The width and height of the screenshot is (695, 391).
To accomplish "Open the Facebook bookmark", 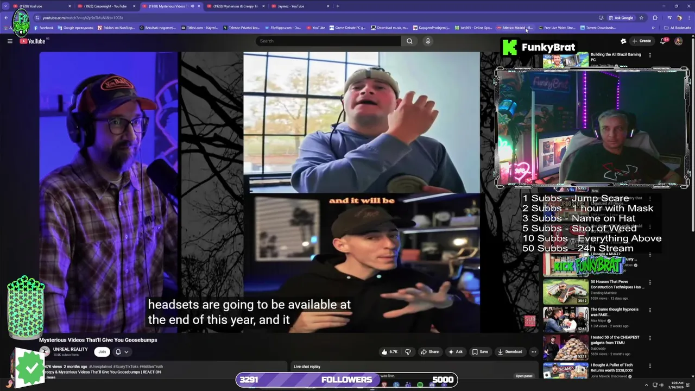I will pos(43,28).
